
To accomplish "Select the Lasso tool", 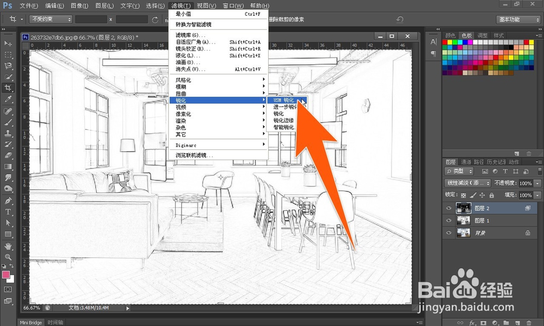I will tap(8, 66).
